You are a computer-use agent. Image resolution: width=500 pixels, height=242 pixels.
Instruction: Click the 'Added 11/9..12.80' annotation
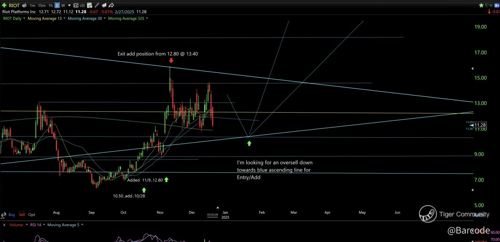click(x=145, y=180)
